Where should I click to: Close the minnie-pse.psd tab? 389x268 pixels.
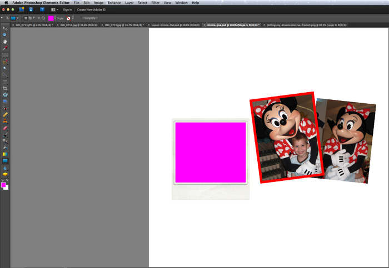point(205,25)
